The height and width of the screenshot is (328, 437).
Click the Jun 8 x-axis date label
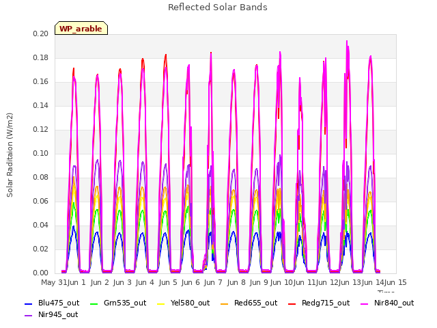(x=236, y=282)
